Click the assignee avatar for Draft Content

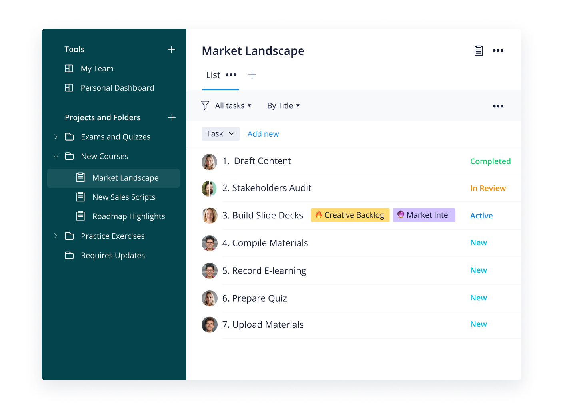click(209, 162)
